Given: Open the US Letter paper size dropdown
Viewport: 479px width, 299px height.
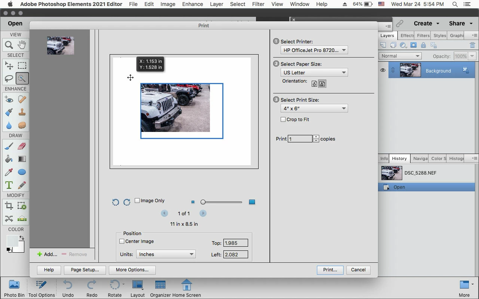Looking at the screenshot, I should pyautogui.click(x=314, y=73).
